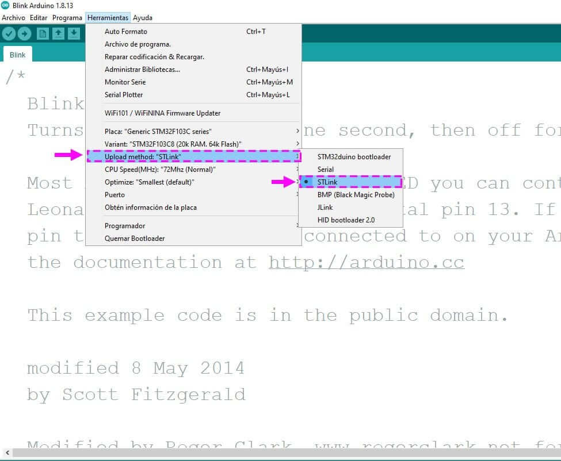The image size is (561, 461).
Task: Open the Archivo menu
Action: (x=13, y=18)
